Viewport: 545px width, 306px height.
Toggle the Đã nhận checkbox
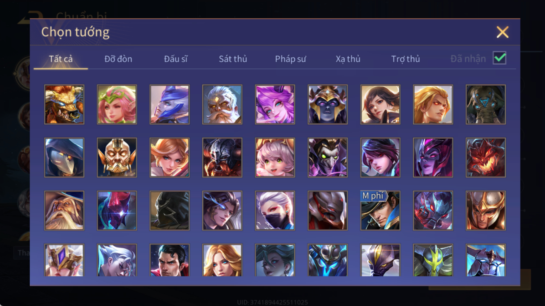coord(499,58)
